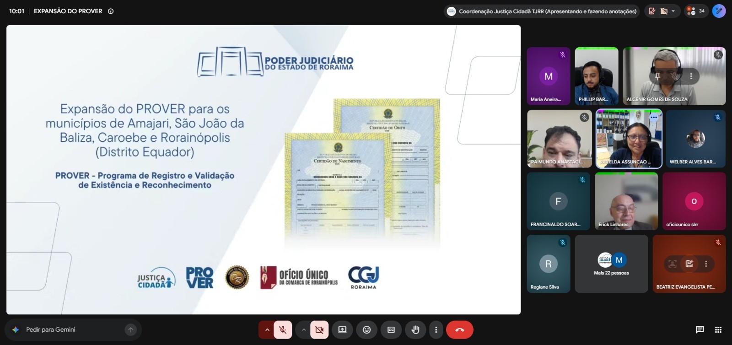Click the annotations-off icon in top bar
The image size is (732, 345).
[664, 11]
